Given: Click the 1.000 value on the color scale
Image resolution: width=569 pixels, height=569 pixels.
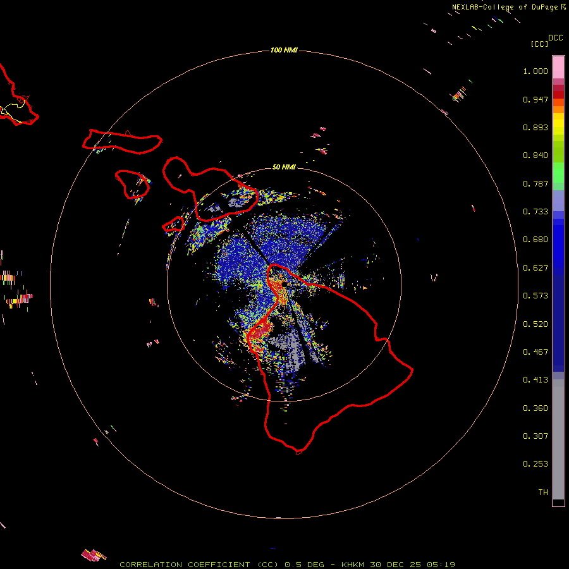Looking at the screenshot, I should pyautogui.click(x=535, y=71).
